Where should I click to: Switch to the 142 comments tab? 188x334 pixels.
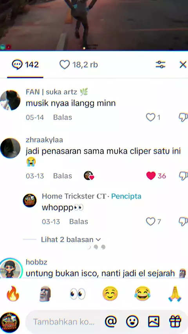tap(25, 65)
